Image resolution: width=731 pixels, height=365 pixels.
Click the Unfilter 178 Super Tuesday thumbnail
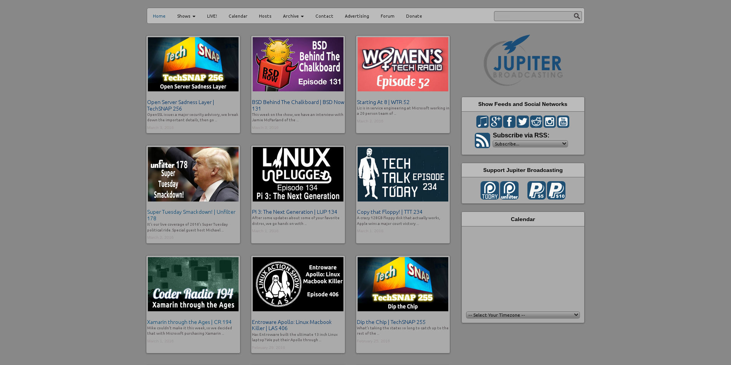click(193, 174)
